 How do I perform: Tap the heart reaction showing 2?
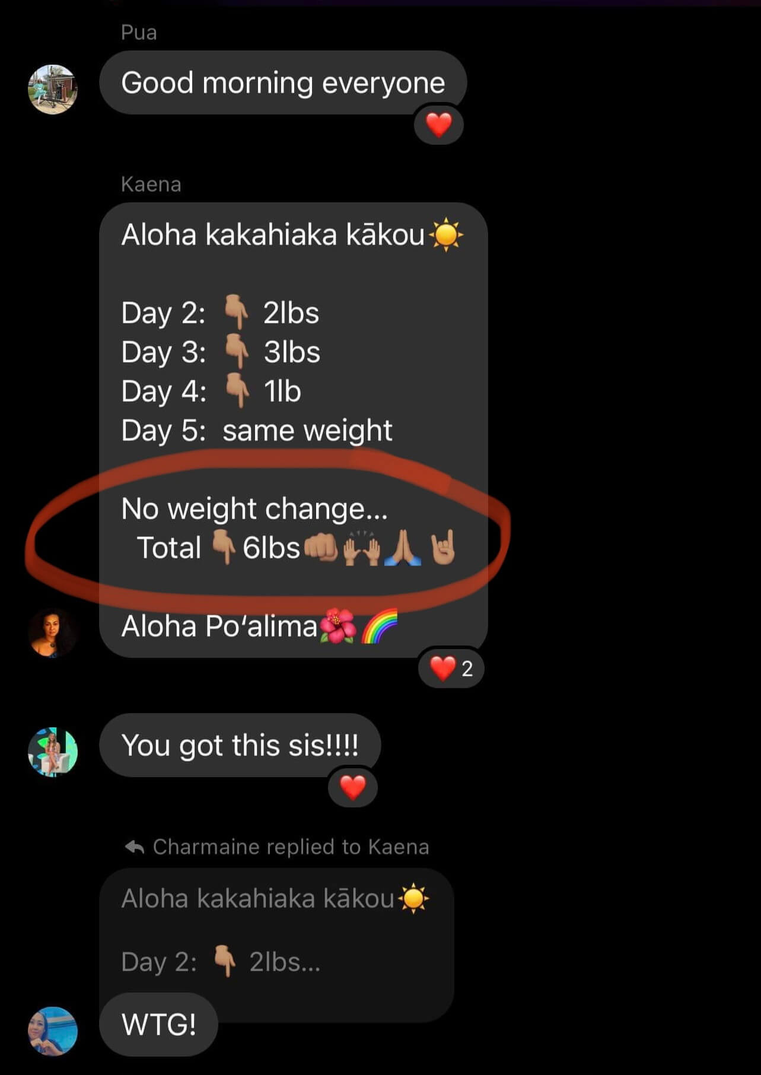[451, 668]
